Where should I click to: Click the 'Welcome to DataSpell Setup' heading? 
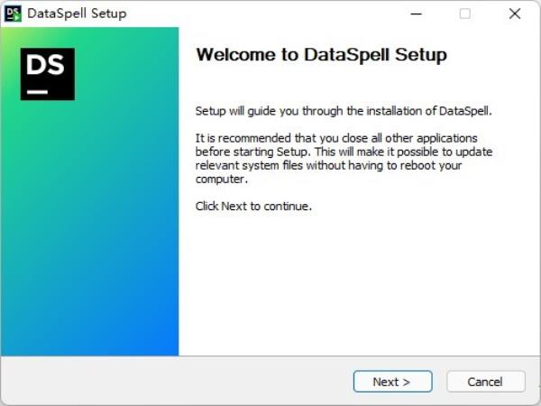[322, 55]
